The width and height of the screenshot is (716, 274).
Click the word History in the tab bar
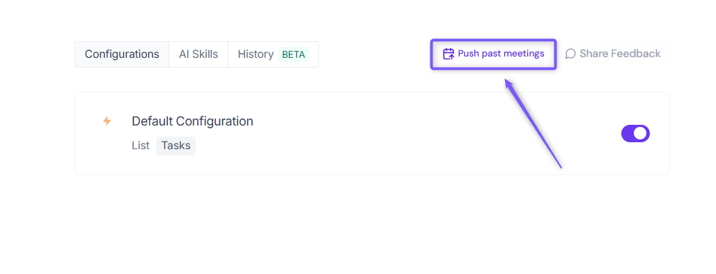pos(256,54)
